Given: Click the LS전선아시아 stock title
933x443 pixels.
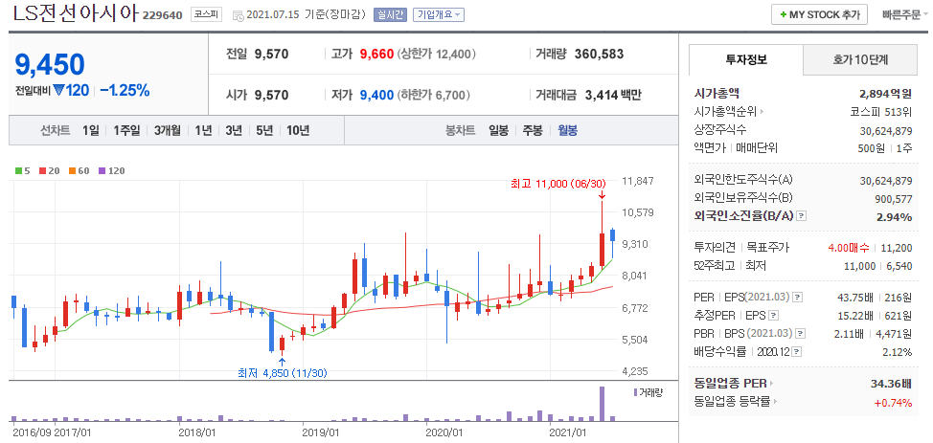Looking at the screenshot, I should 76,15.
